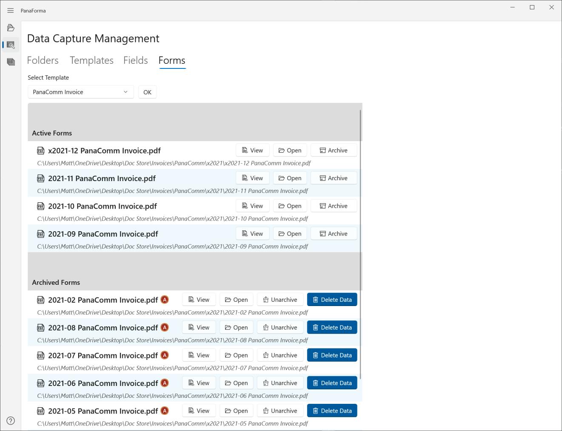
Task: Open the Fields tab
Action: tap(135, 60)
